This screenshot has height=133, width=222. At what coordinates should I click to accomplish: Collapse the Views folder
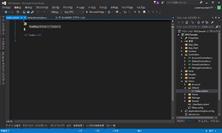[182, 81]
